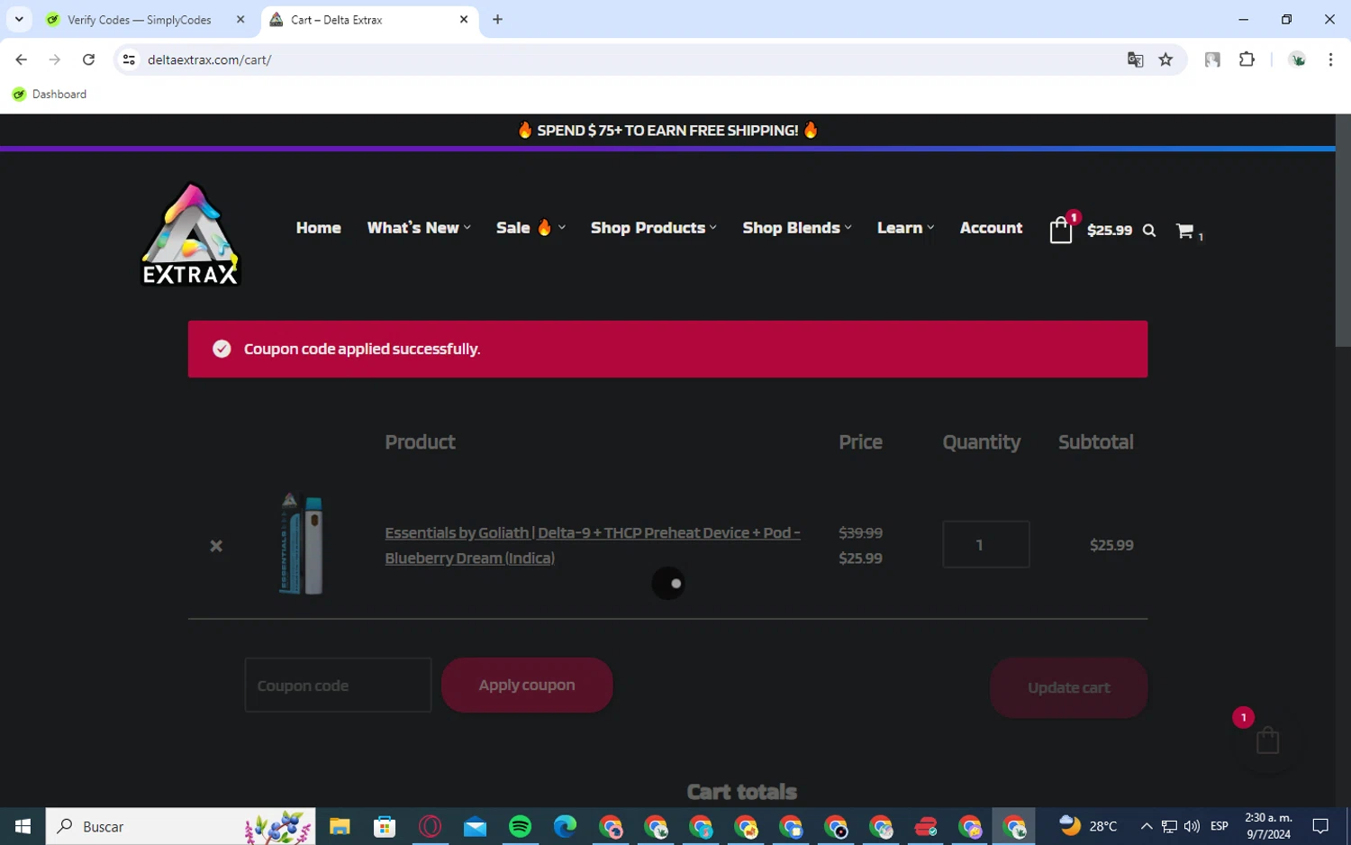
Task: Expand the Shop Blends menu
Action: 797,228
